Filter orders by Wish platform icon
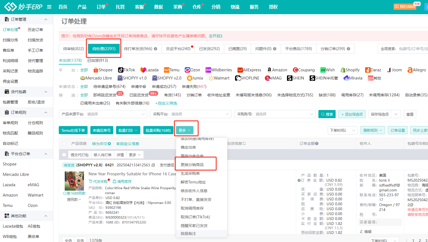The width and height of the screenshot is (428, 242). click(x=323, y=70)
